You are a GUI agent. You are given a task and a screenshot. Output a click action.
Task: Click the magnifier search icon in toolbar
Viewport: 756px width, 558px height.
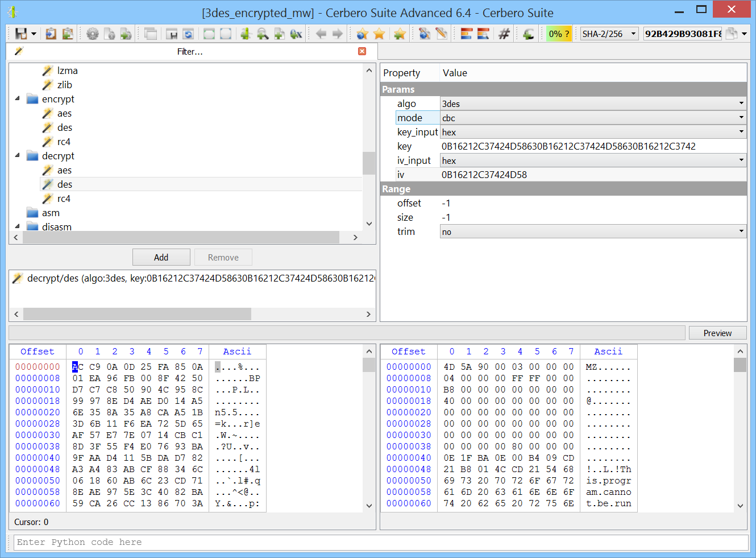tap(263, 34)
